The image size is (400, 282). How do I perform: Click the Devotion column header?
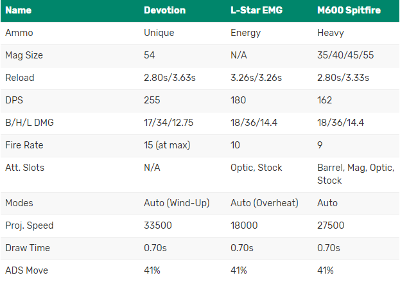tap(164, 10)
